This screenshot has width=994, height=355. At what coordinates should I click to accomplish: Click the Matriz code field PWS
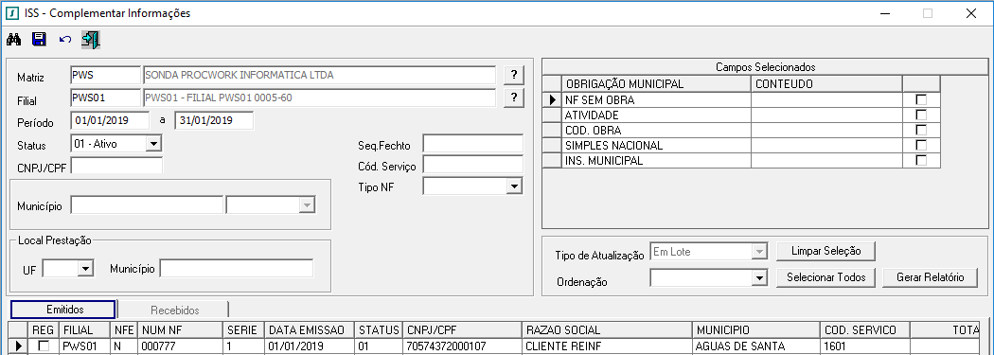[105, 75]
